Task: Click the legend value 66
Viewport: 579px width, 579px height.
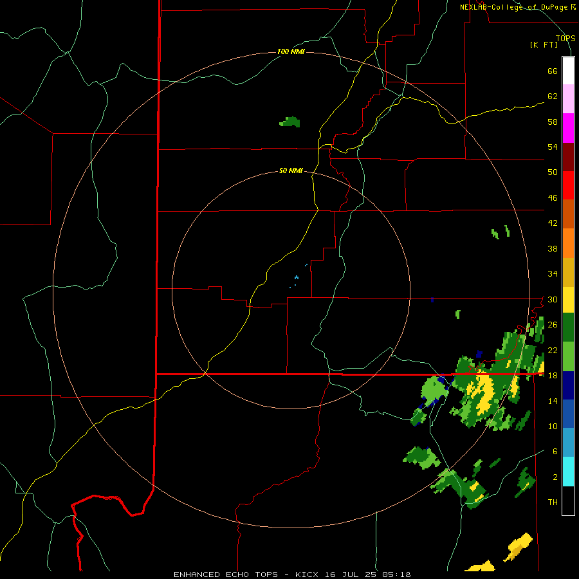Action: tap(553, 71)
